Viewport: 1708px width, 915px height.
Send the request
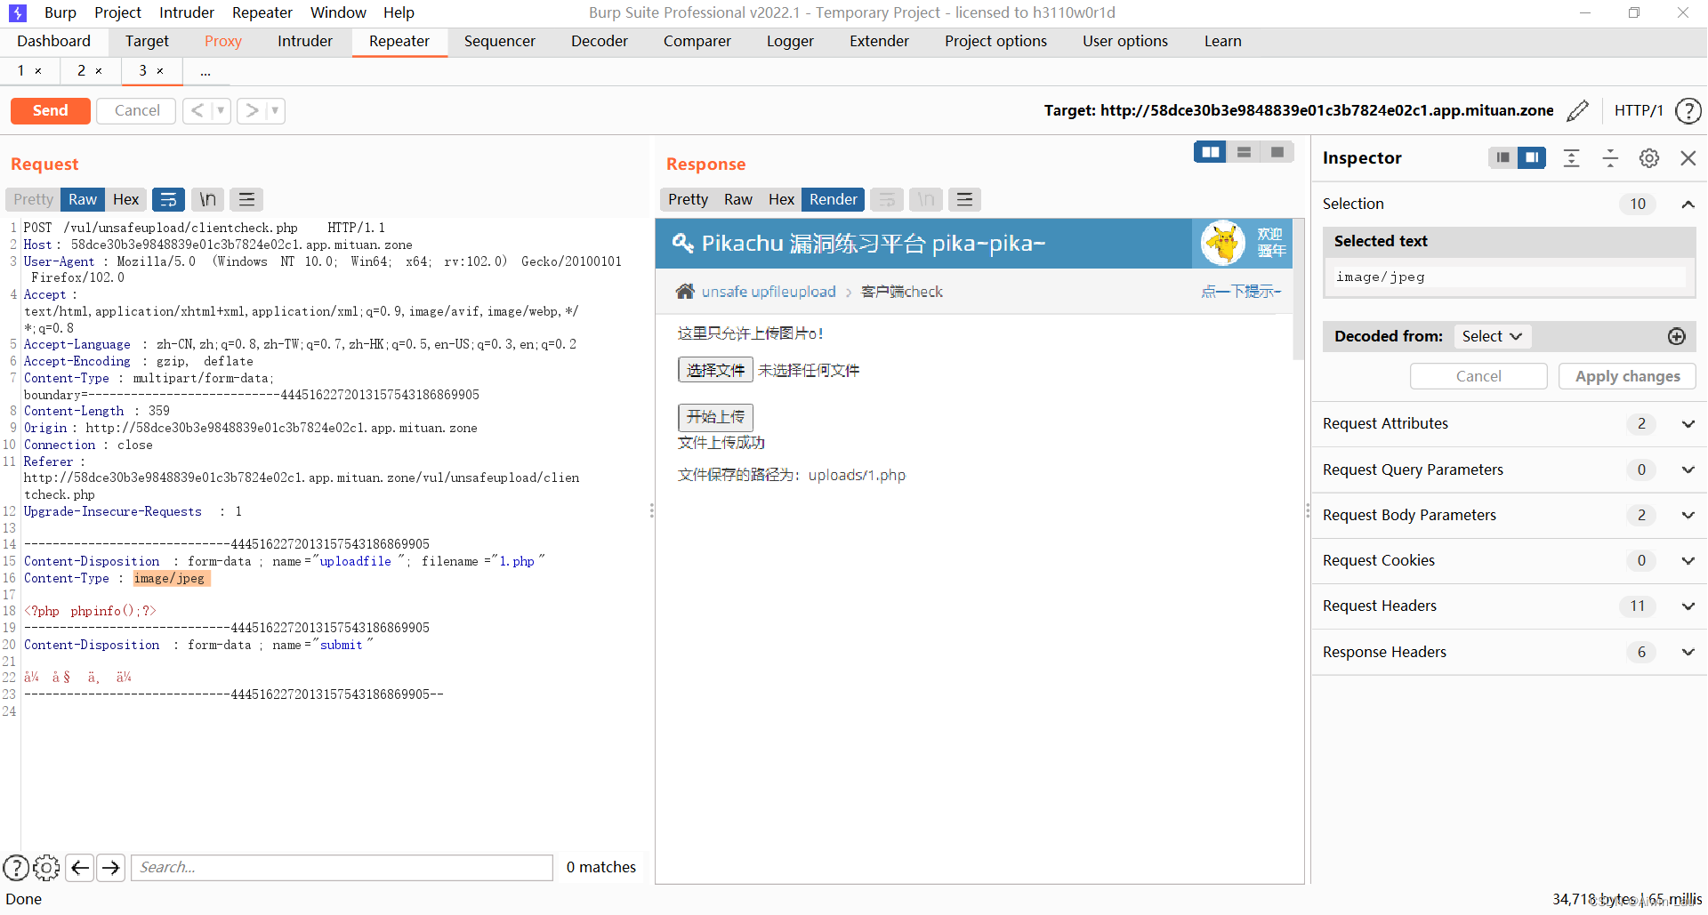(x=51, y=110)
